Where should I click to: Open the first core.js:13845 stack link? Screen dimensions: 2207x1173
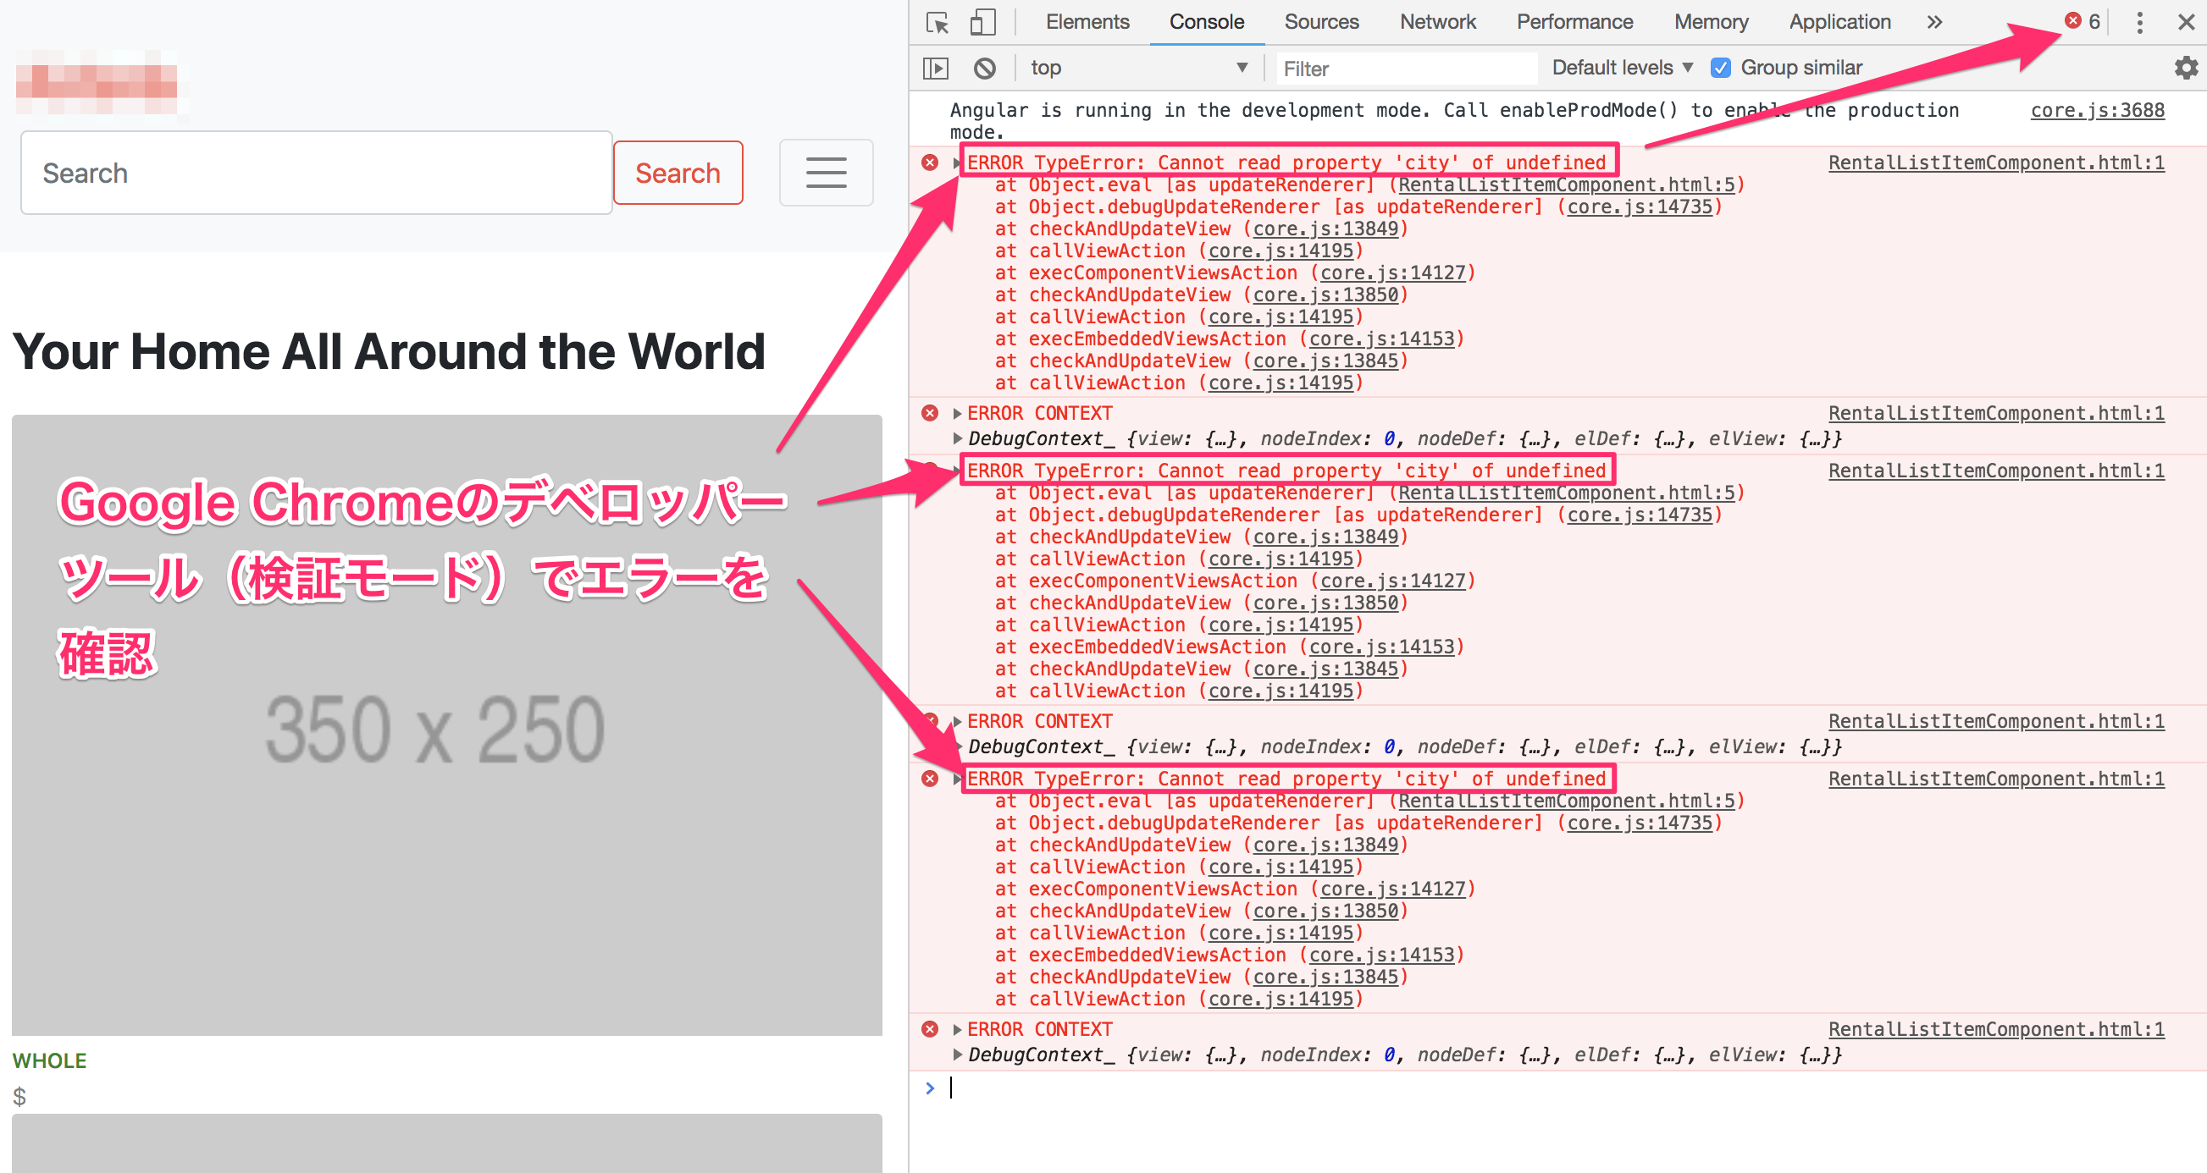pos(1325,361)
